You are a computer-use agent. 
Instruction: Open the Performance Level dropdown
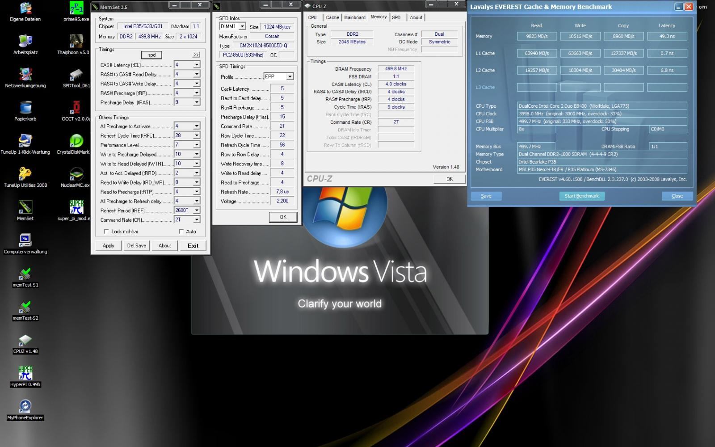(196, 145)
